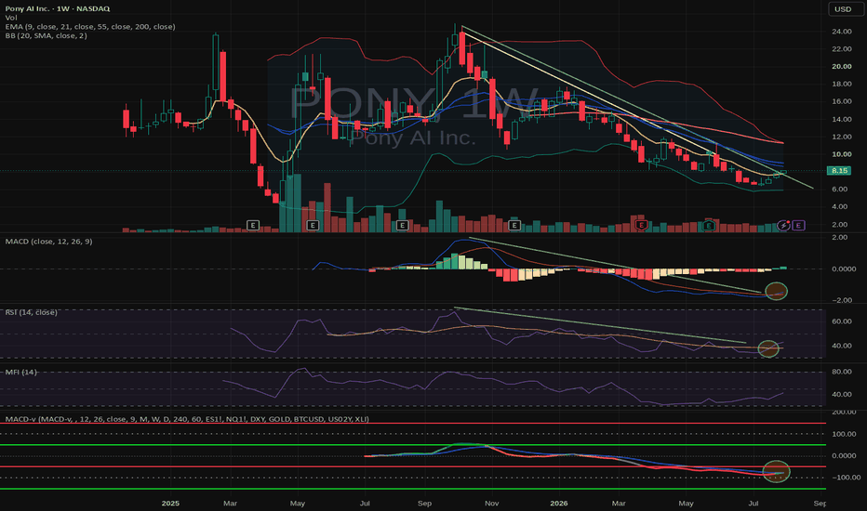Screen dimensions: 867x511
Task: Click the purple upcoming earnings E marker
Action: click(x=798, y=226)
